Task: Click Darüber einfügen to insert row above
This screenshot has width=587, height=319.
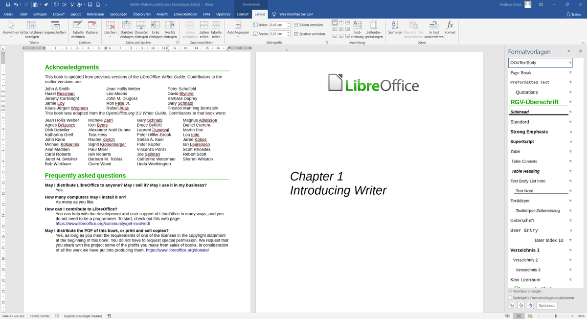Action: [127, 29]
